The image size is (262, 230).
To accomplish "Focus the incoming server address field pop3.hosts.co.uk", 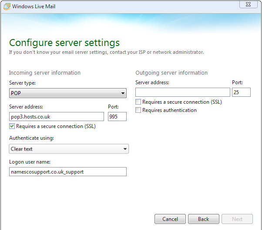I will 57,116.
